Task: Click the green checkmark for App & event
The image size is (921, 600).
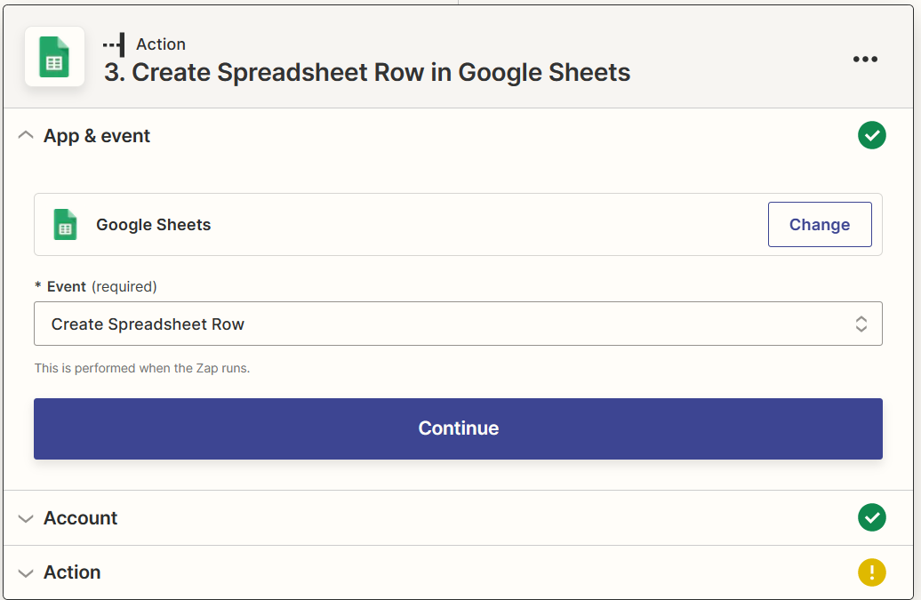Action: point(871,136)
